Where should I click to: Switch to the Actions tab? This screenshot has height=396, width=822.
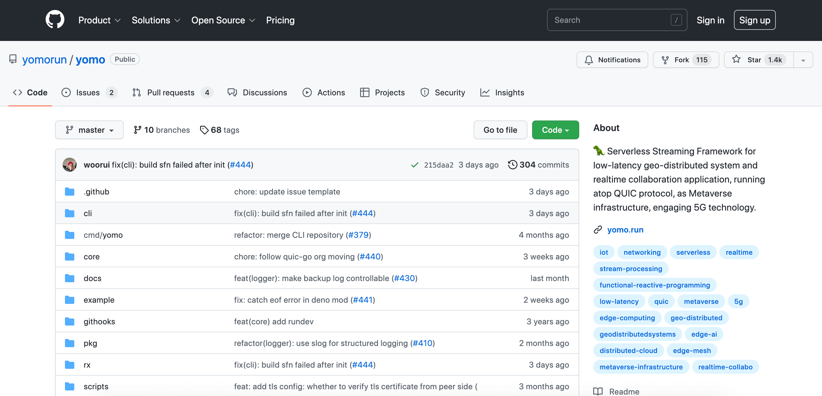(324, 92)
